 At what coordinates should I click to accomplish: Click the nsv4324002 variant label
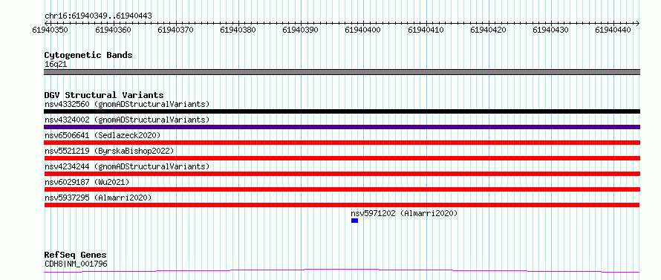tap(127, 120)
